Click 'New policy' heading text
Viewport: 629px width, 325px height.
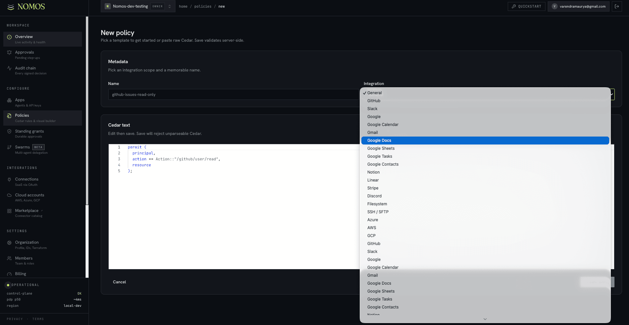[x=118, y=33]
